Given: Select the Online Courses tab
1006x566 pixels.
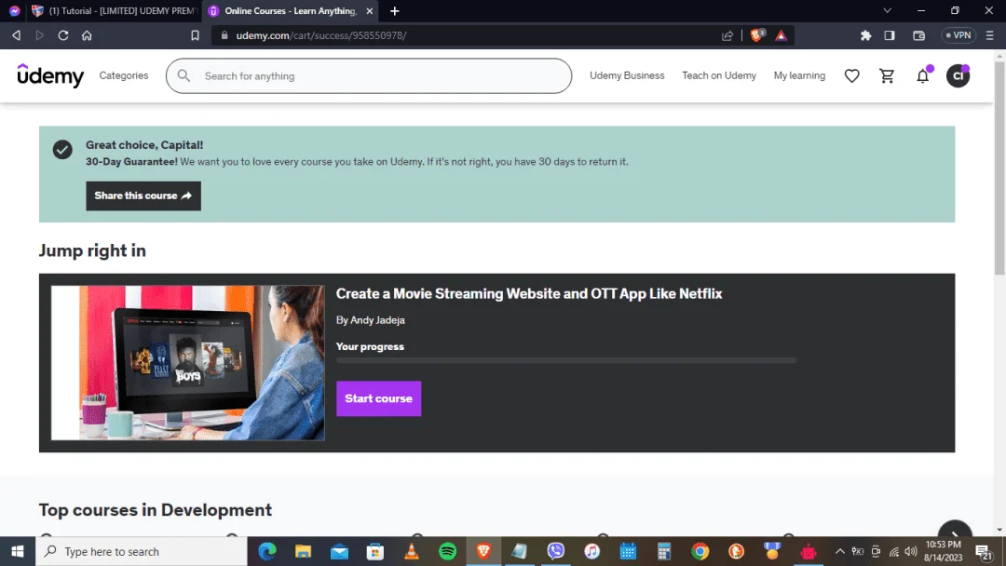Looking at the screenshot, I should pyautogui.click(x=290, y=11).
